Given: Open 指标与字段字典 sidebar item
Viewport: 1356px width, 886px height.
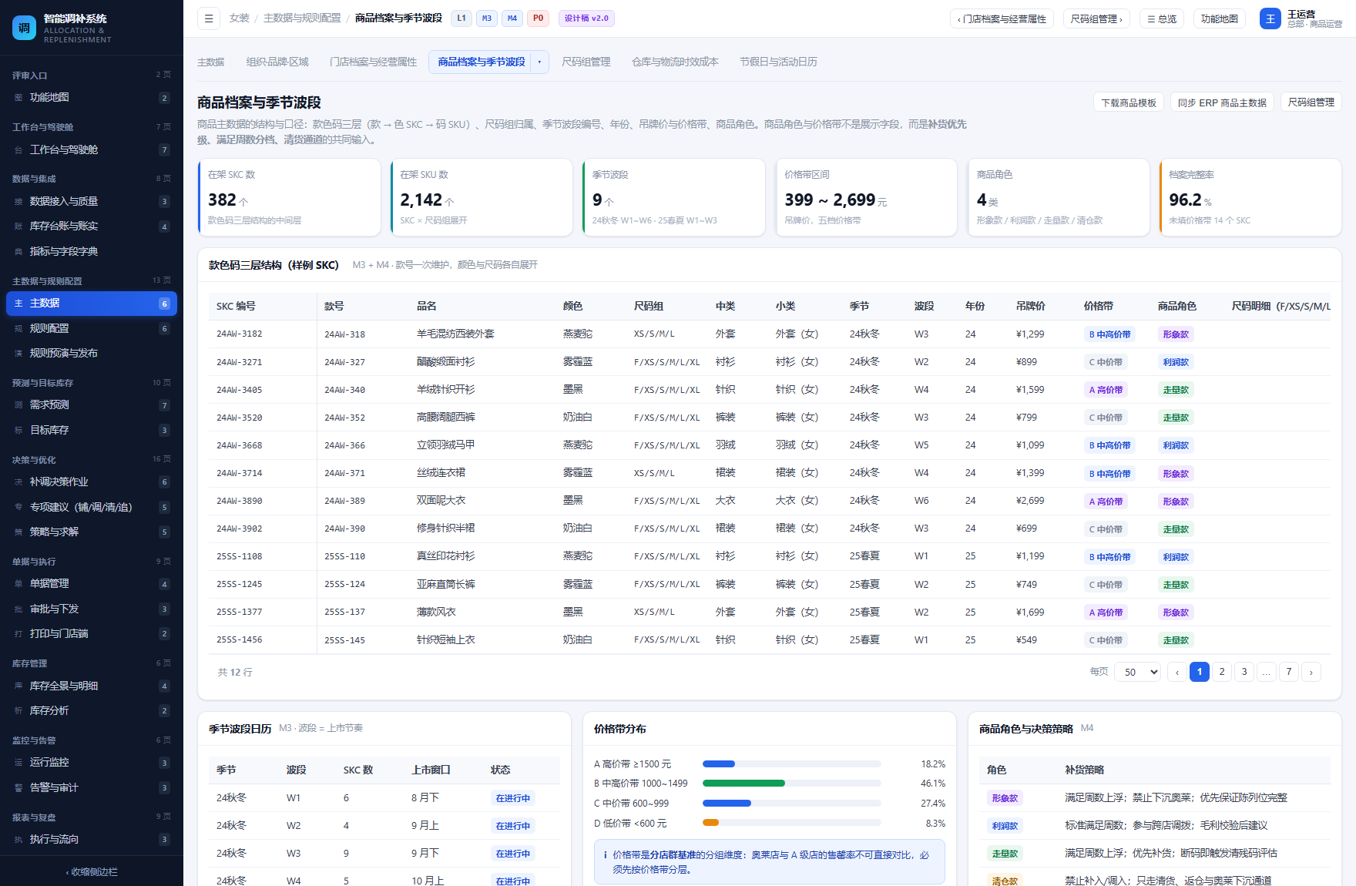Looking at the screenshot, I should [92, 251].
